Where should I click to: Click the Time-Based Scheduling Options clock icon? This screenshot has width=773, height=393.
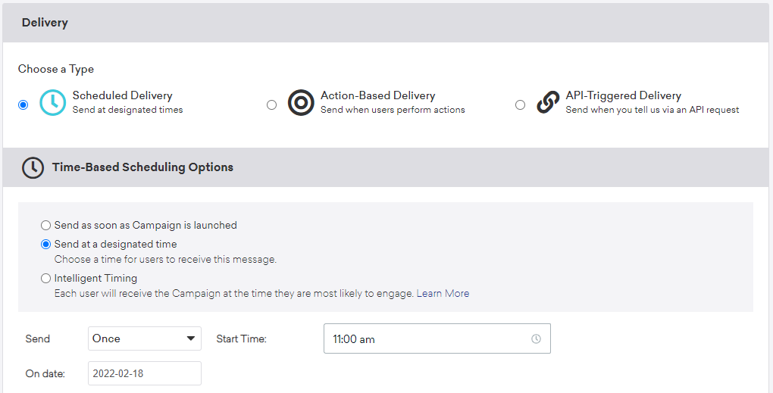33,167
